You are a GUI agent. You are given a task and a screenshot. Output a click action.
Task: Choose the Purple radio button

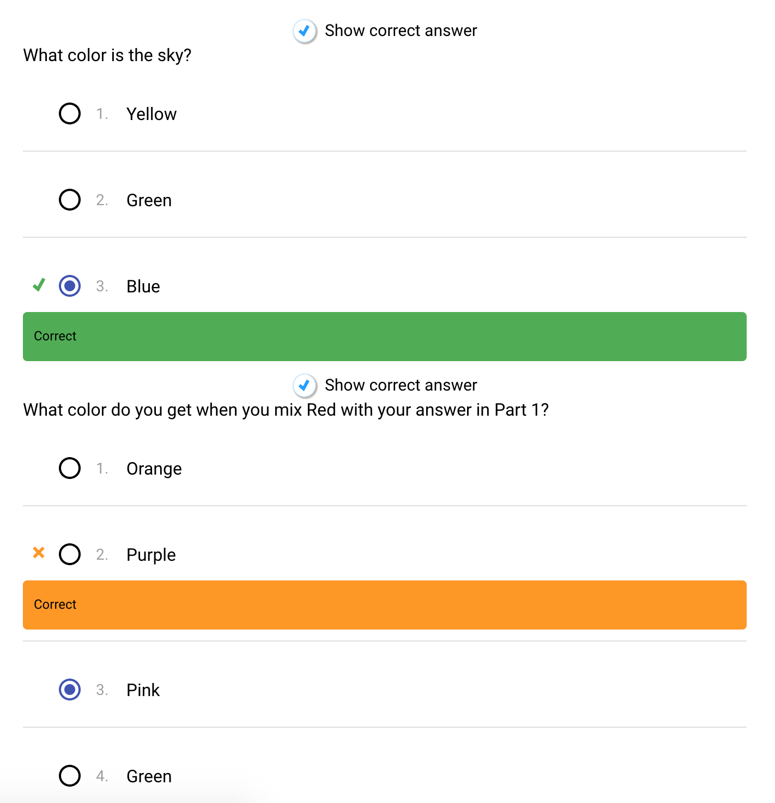(70, 554)
